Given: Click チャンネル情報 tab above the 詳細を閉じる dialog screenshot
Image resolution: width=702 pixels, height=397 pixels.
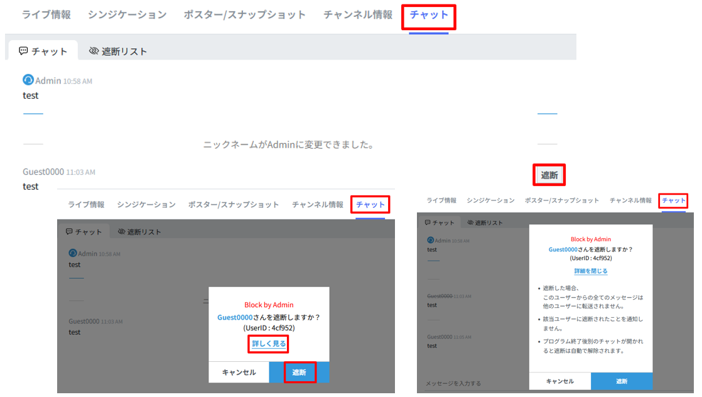Looking at the screenshot, I should 630,200.
